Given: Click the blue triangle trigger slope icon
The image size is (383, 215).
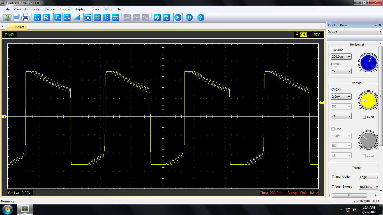Looking at the screenshot, I should 76,17.
